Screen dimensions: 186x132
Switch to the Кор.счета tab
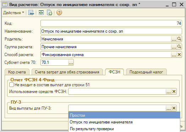17,72
